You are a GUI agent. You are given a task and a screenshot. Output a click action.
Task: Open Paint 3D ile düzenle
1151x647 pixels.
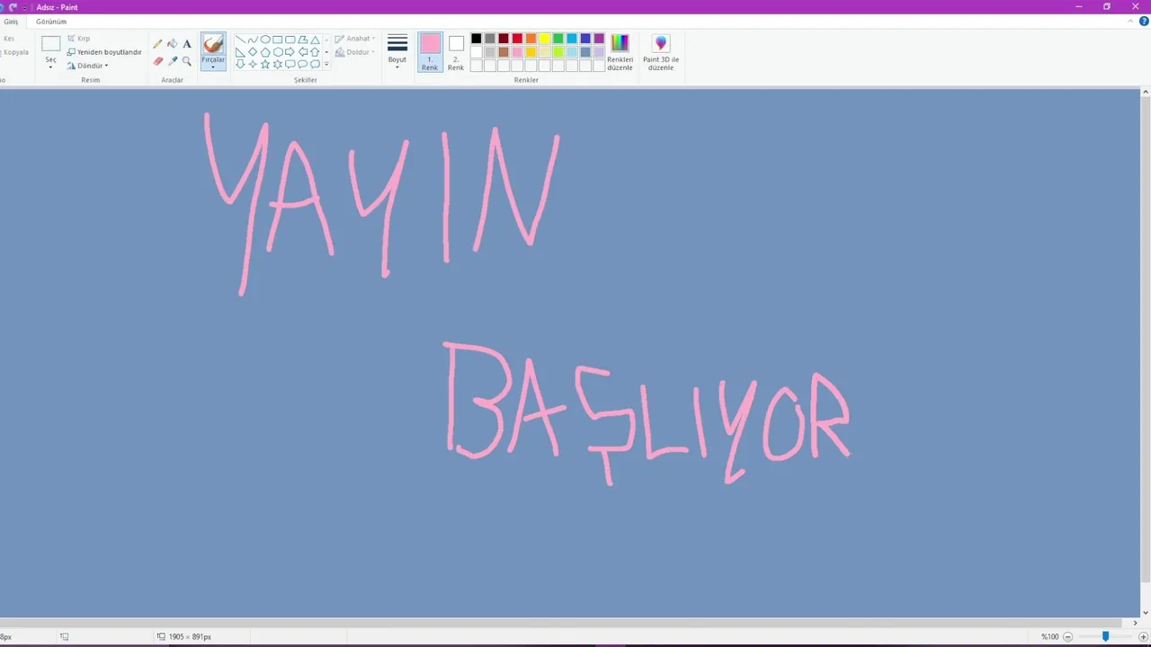tap(661, 53)
